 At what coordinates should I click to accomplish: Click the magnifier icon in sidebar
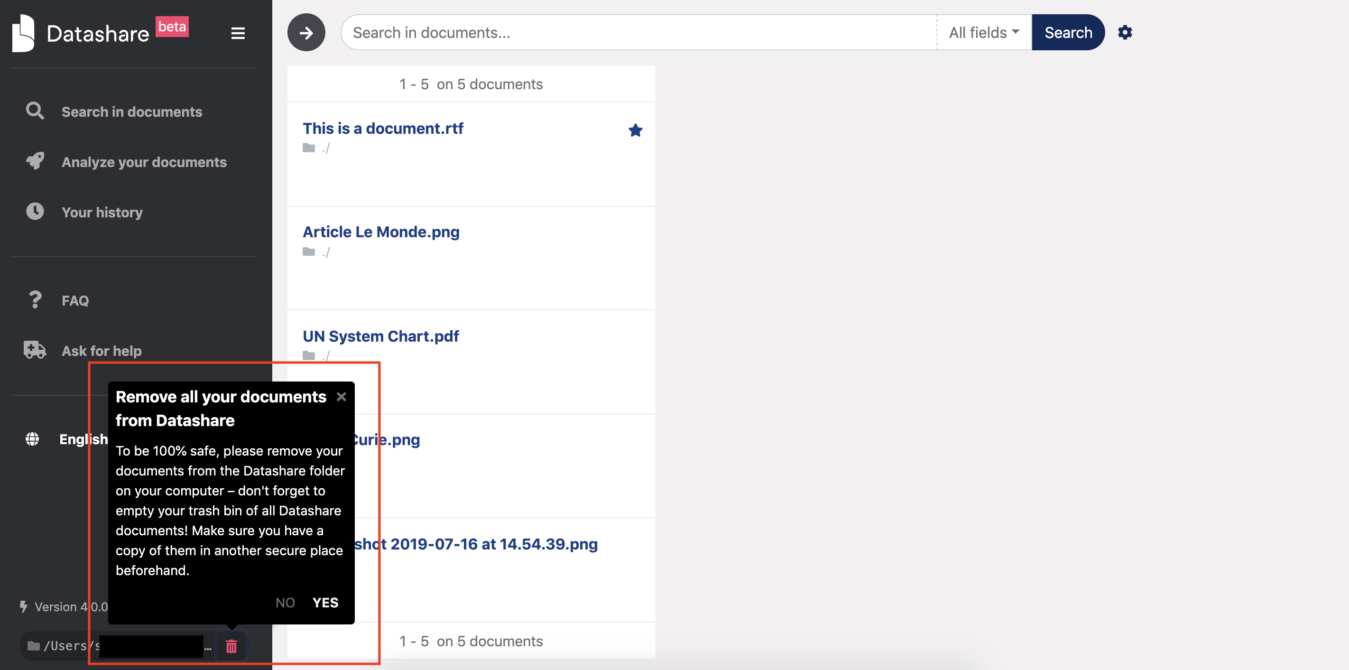tap(35, 111)
